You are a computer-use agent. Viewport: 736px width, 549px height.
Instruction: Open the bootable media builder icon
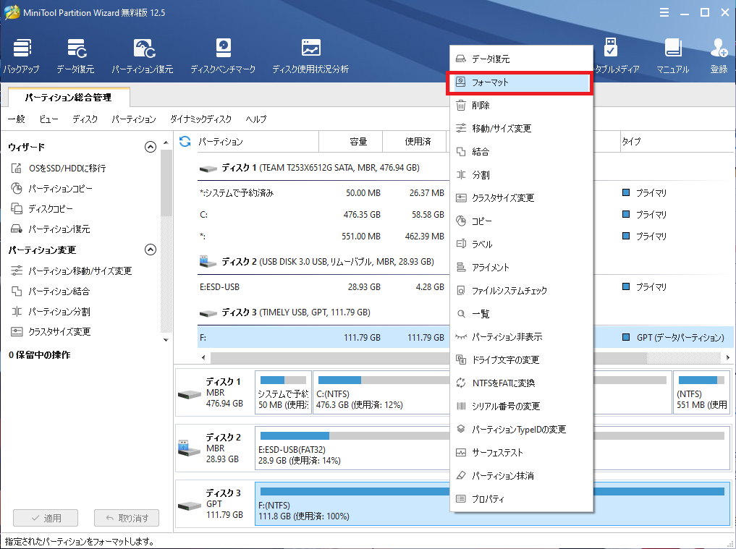610,48
